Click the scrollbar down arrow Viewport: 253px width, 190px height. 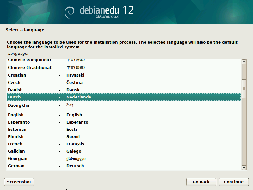click(x=244, y=168)
